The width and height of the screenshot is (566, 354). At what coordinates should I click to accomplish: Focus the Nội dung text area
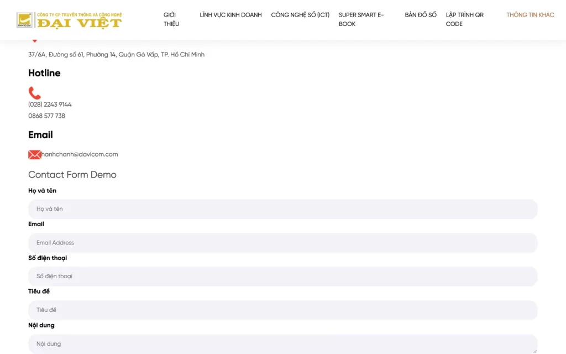283,344
